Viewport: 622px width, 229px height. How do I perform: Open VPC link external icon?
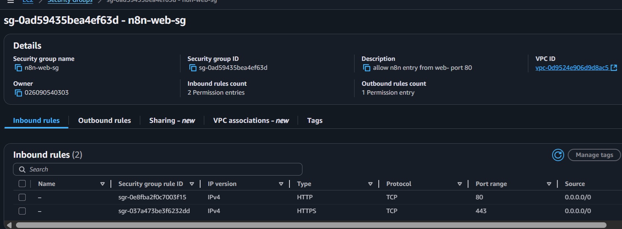coord(614,68)
